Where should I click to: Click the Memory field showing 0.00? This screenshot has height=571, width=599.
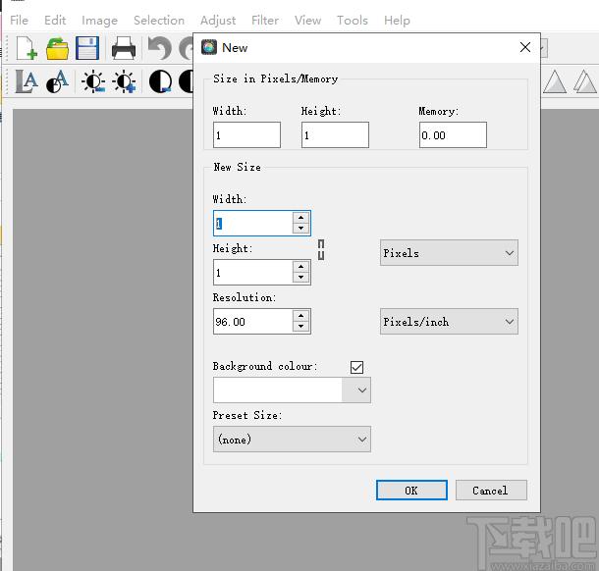click(453, 134)
